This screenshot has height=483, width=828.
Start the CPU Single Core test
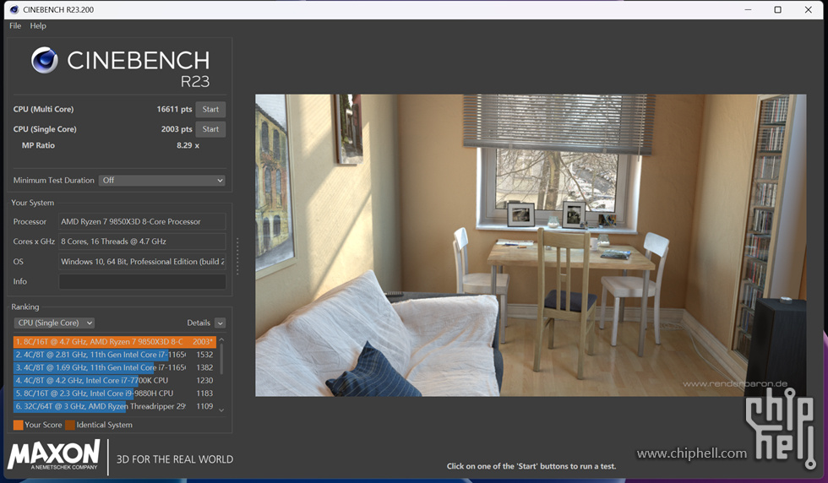210,129
